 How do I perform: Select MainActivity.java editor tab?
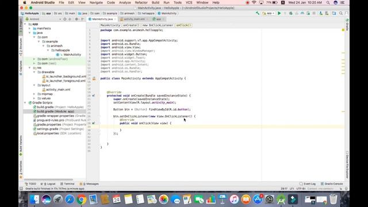pyautogui.click(x=102, y=19)
